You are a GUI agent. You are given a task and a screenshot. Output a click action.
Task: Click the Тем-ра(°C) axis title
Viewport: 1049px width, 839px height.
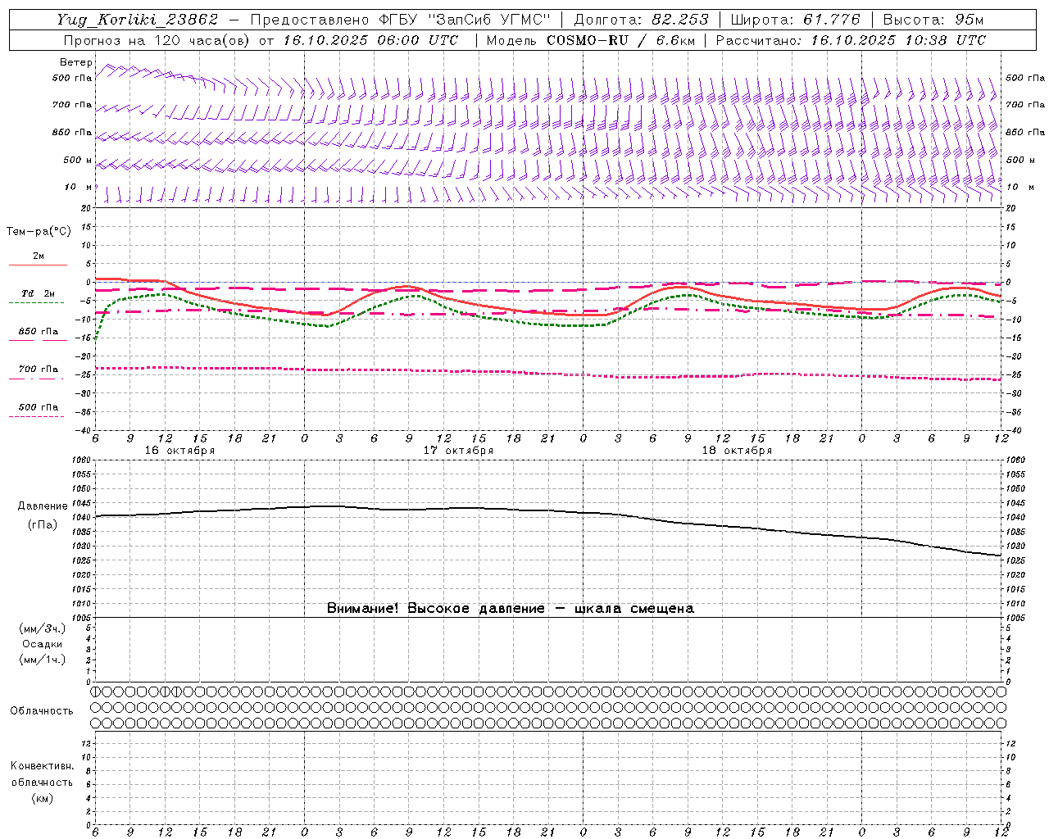click(39, 232)
